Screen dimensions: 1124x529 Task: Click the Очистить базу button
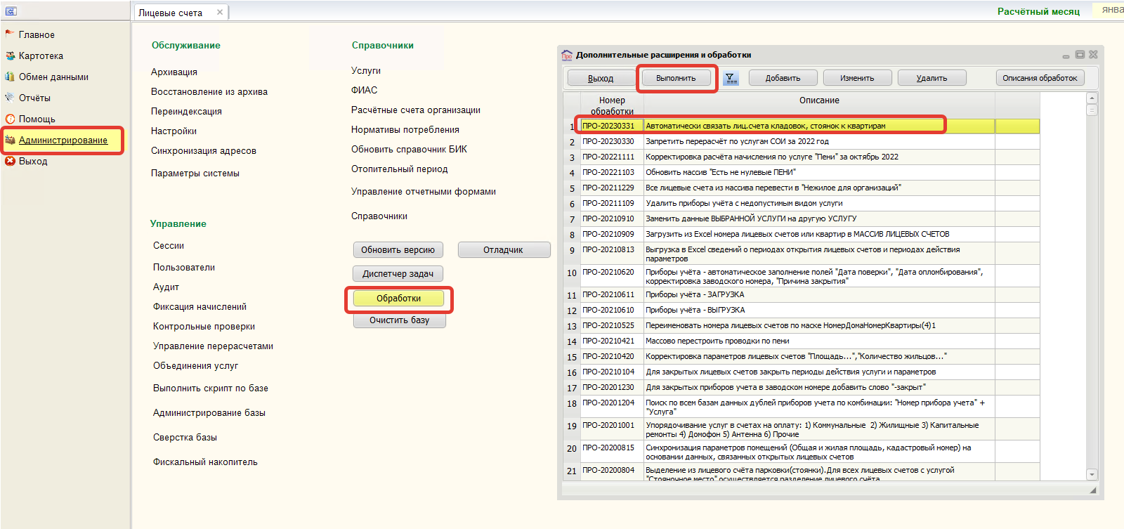coord(399,320)
